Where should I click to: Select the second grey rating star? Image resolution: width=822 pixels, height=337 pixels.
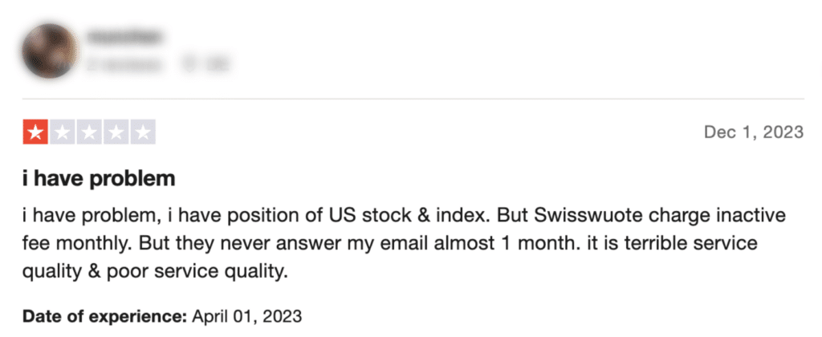pos(63,132)
